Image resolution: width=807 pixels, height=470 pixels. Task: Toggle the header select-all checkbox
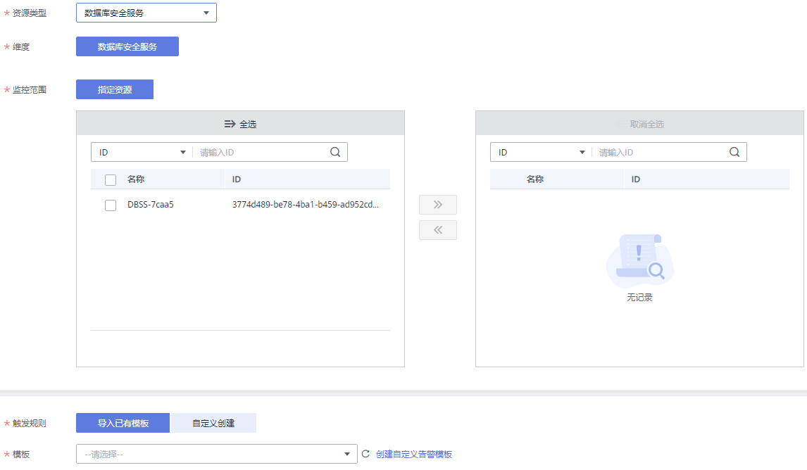(111, 179)
